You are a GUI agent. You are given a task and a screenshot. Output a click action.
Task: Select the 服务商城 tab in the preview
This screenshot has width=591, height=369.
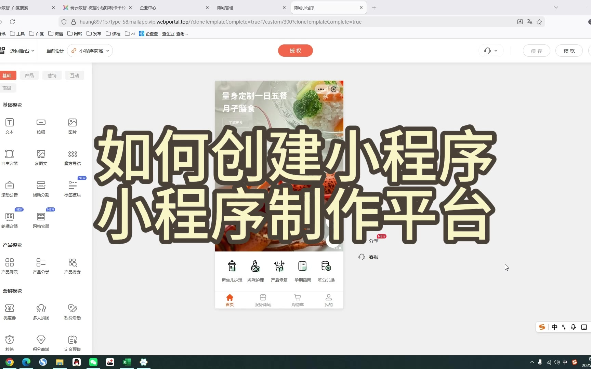point(263,300)
